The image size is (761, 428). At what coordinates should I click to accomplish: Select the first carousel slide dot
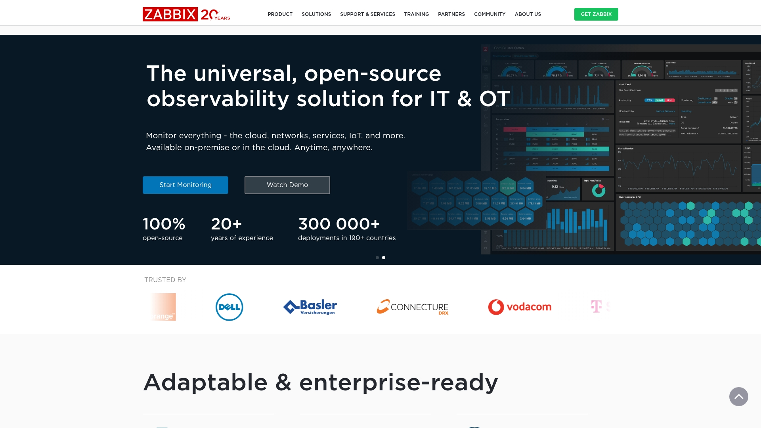[377, 258]
